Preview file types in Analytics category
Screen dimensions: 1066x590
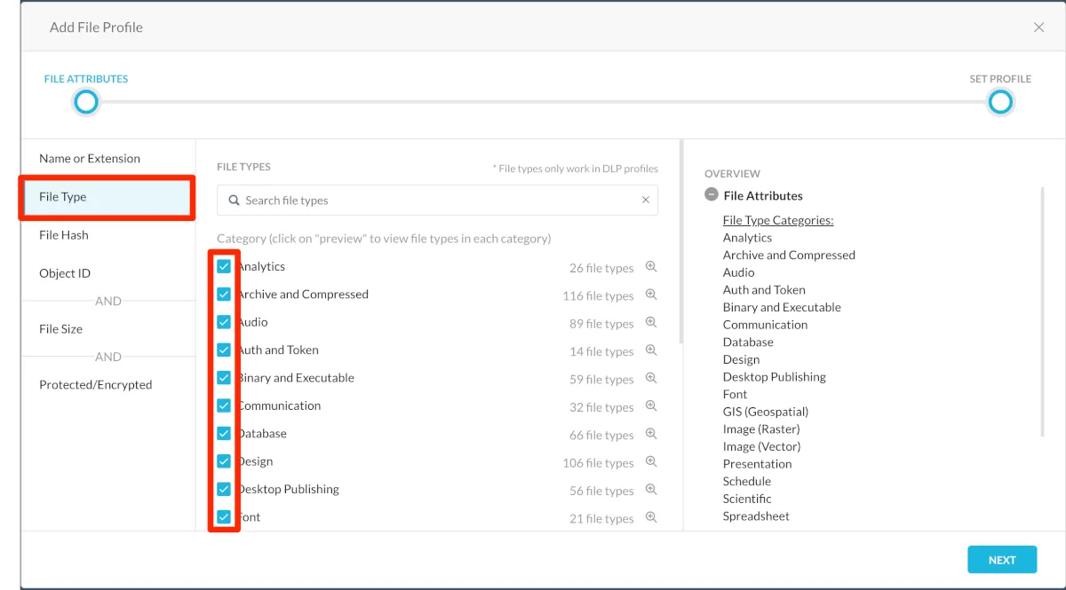651,267
